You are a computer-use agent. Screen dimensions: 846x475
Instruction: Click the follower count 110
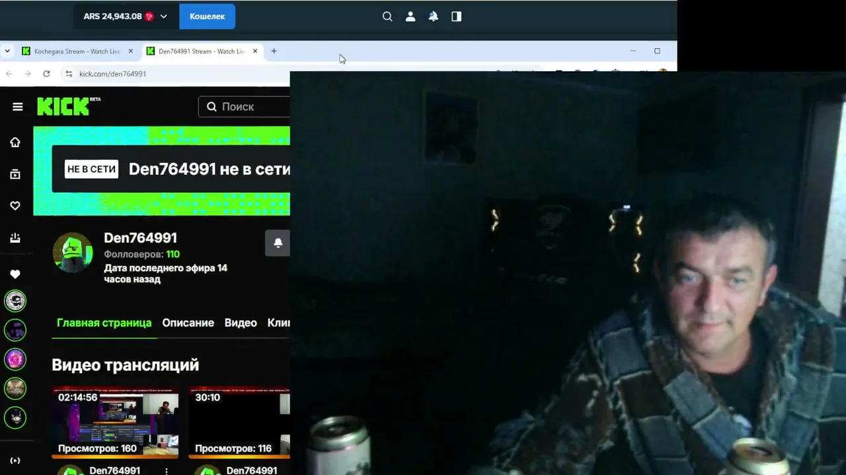(173, 254)
